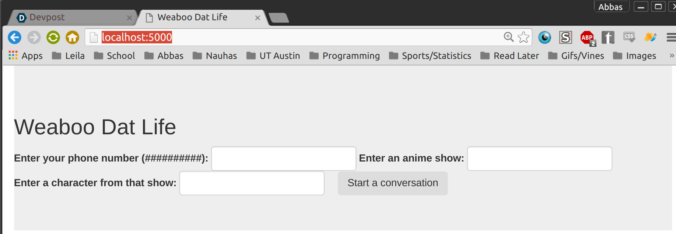Image resolution: width=676 pixels, height=234 pixels.
Task: Click the S-letter extension icon
Action: (565, 37)
